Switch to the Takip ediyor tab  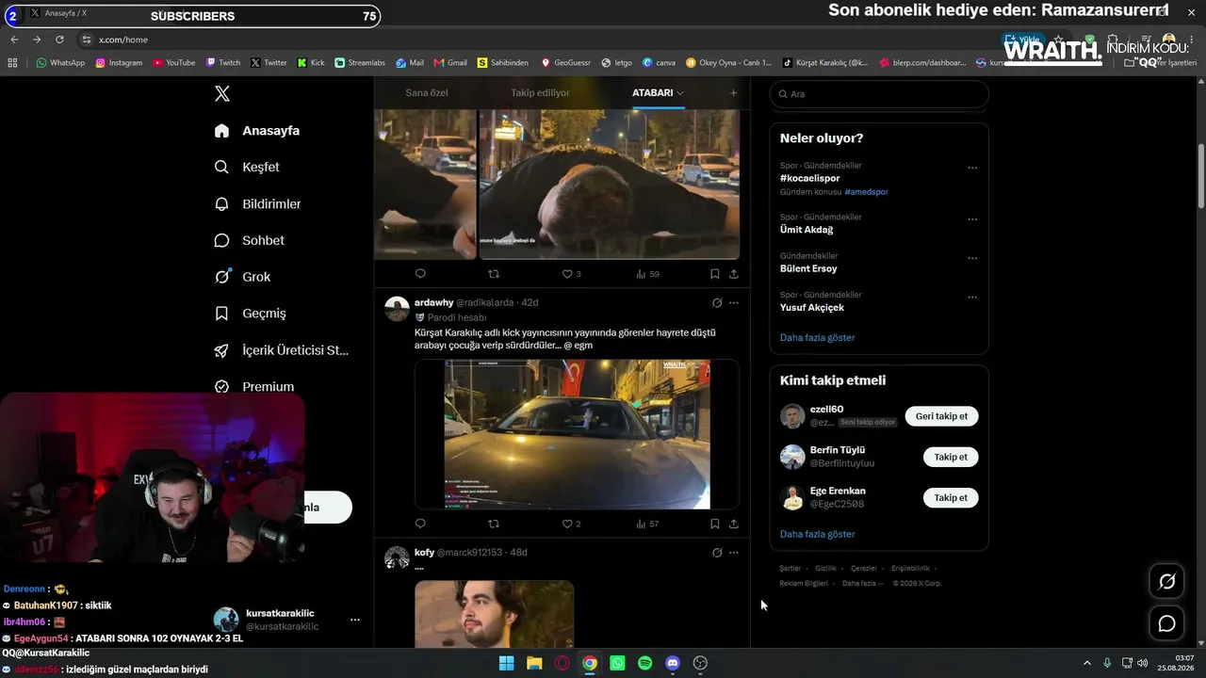tap(540, 93)
